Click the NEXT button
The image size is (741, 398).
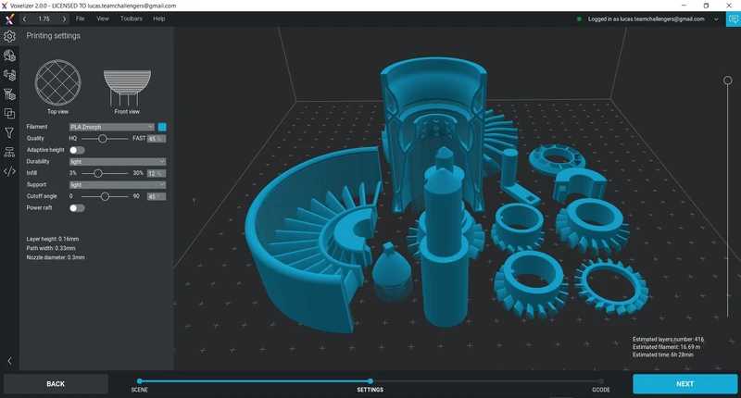click(684, 383)
